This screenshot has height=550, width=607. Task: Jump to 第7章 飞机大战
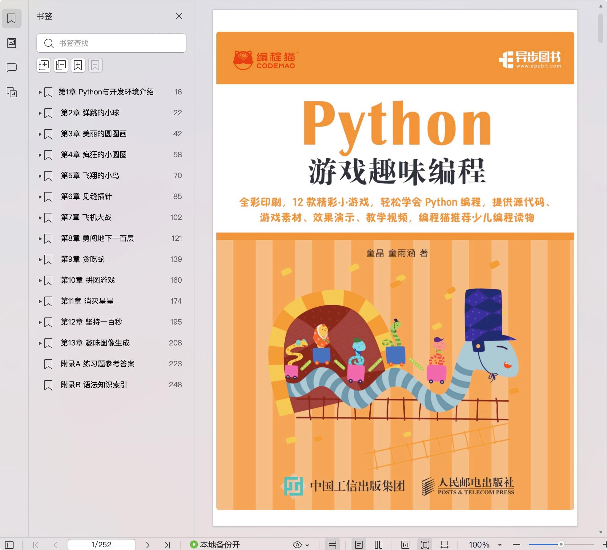pos(86,217)
